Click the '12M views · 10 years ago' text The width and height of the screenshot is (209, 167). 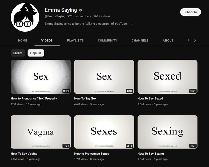tap(26, 104)
